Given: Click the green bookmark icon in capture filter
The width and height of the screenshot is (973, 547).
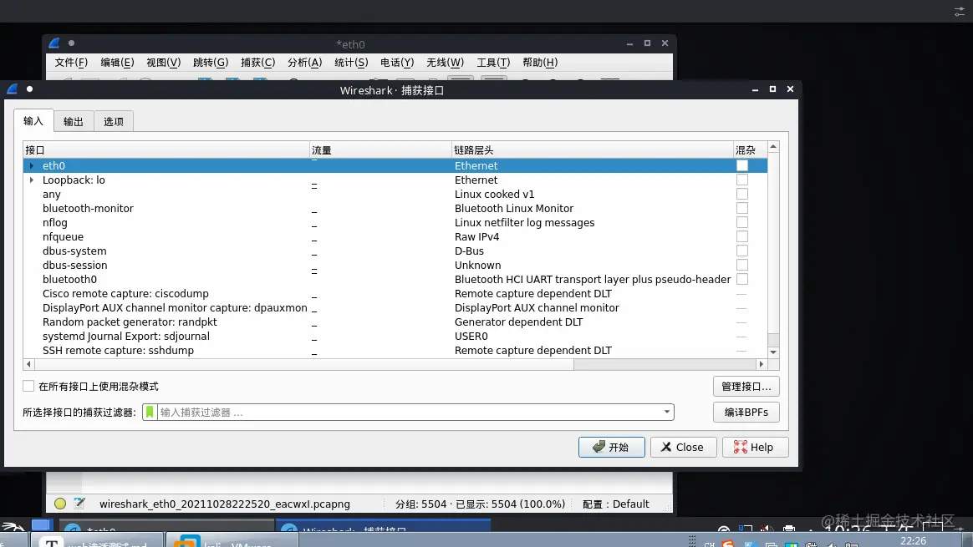Looking at the screenshot, I should (x=150, y=412).
